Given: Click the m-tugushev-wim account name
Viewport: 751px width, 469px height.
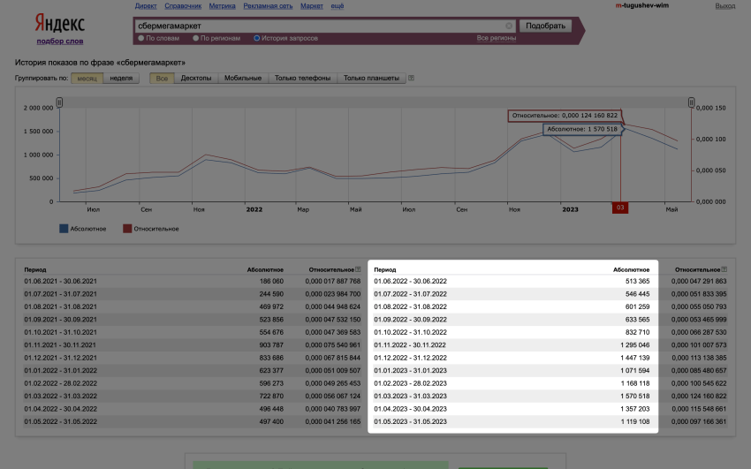Looking at the screenshot, I should (x=641, y=6).
